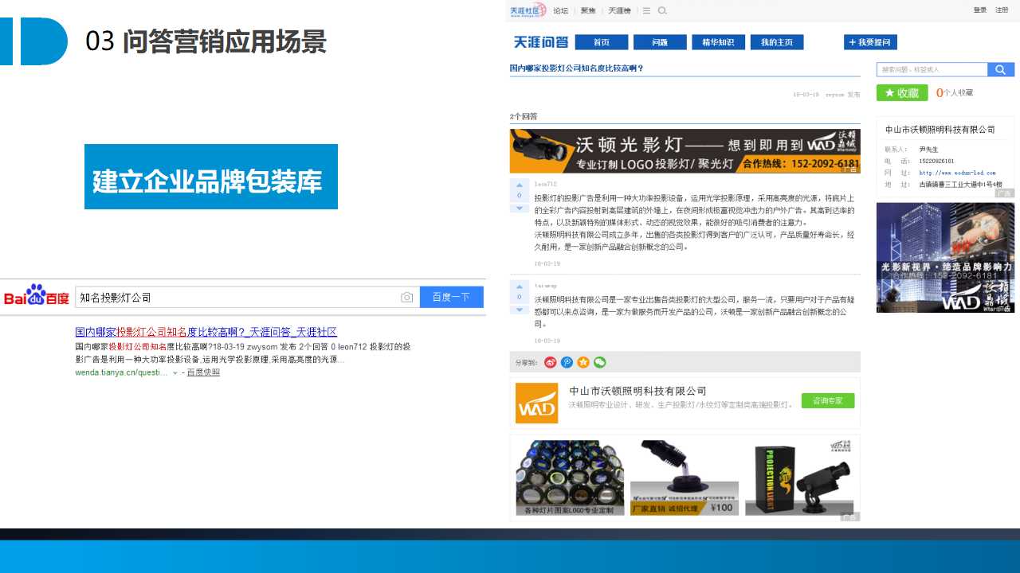Upvote the second answer about 沃顿照明科技
This screenshot has height=573, width=1020.
pos(520,286)
